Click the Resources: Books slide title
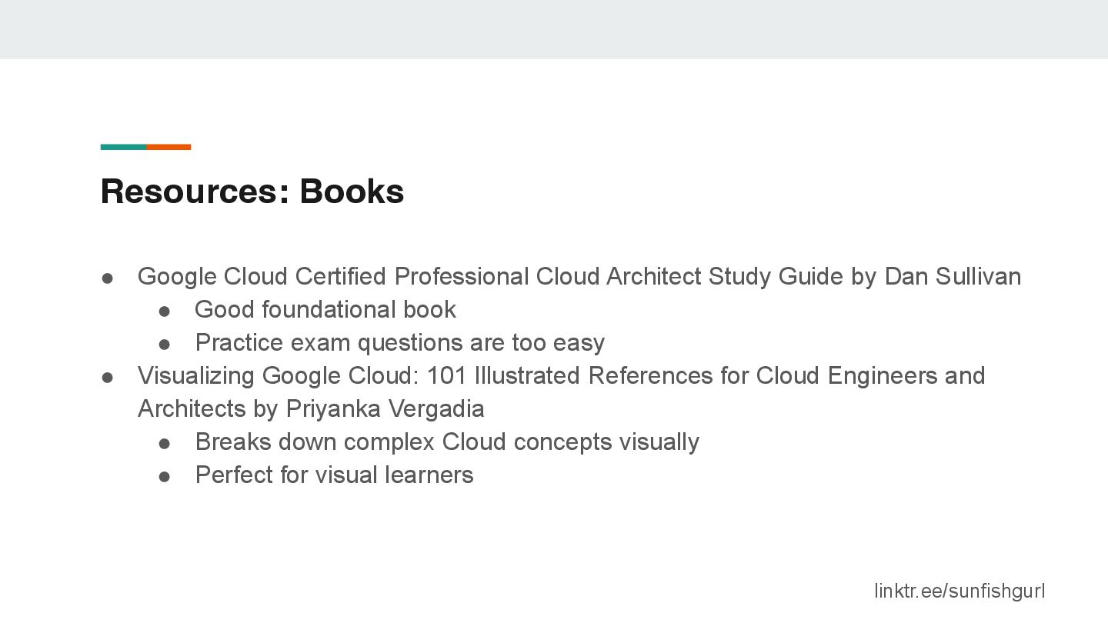Image resolution: width=1108 pixels, height=623 pixels. (252, 191)
